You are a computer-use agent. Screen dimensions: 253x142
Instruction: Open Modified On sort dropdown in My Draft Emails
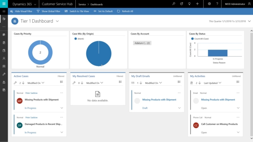coord(153,83)
